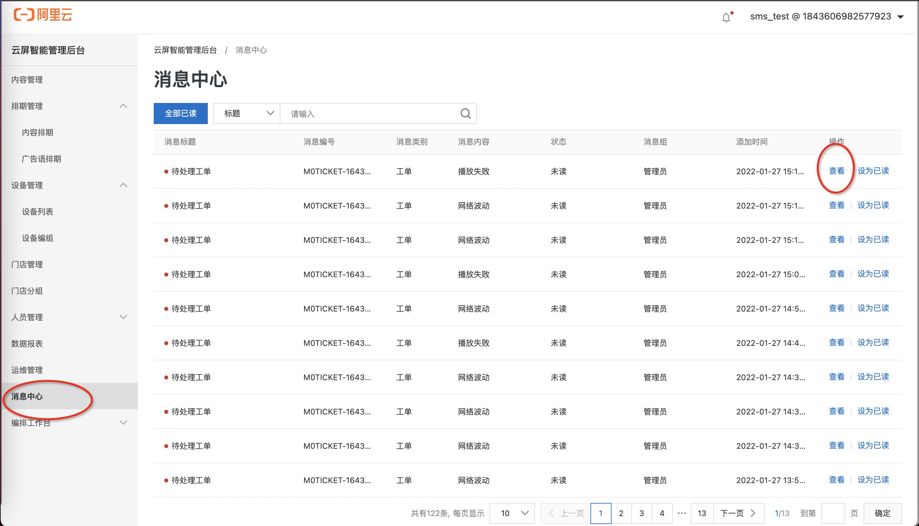Expand the 人员管理 menu chevron

click(123, 317)
